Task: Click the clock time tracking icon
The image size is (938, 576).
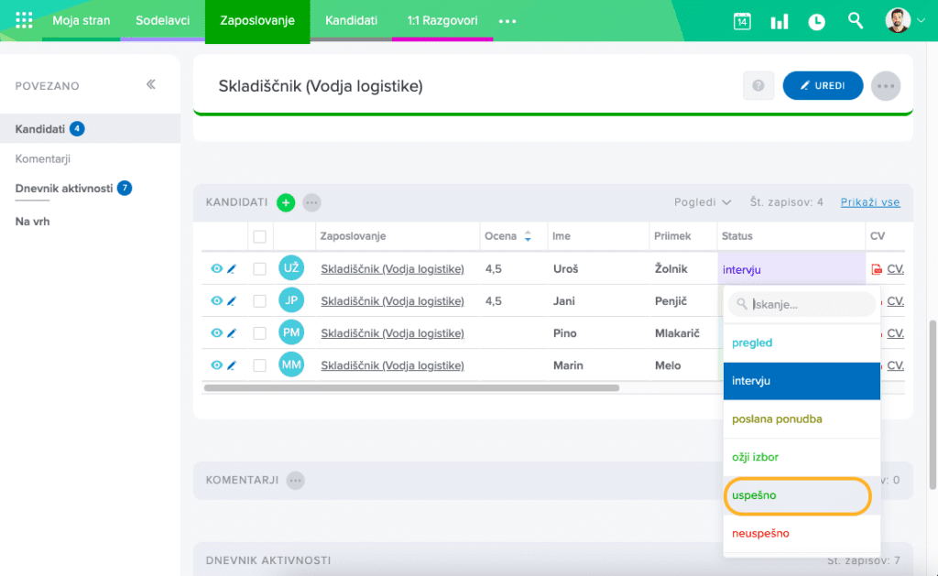Action: [x=816, y=21]
